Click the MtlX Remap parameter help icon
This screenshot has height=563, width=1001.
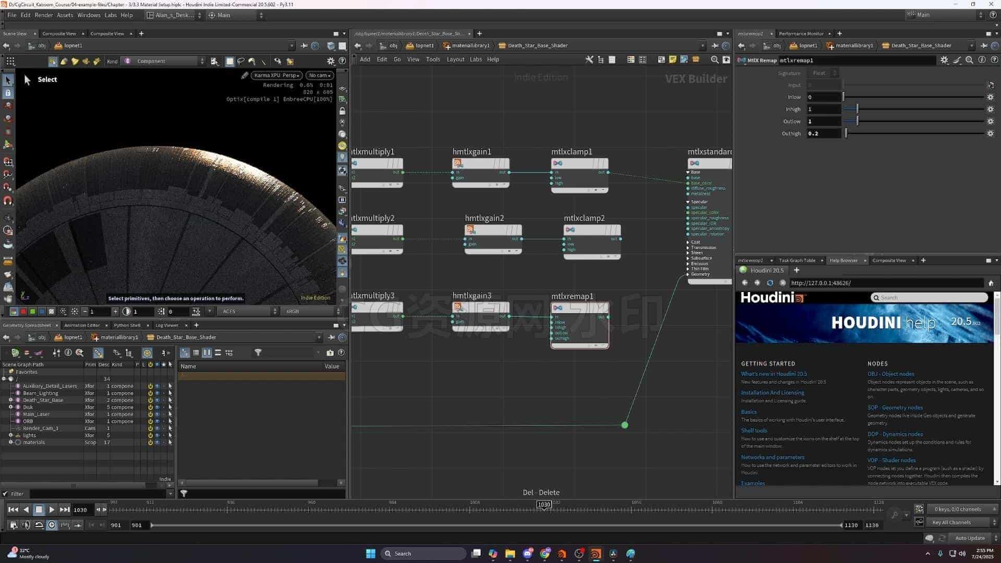pyautogui.click(x=994, y=60)
